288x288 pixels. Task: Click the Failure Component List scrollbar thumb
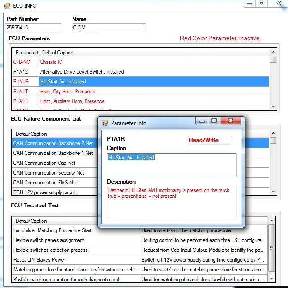click(273, 140)
